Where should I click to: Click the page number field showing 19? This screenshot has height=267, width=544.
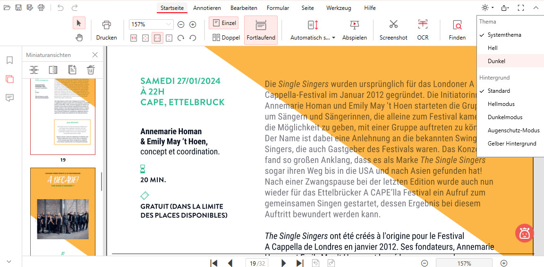tap(257, 263)
